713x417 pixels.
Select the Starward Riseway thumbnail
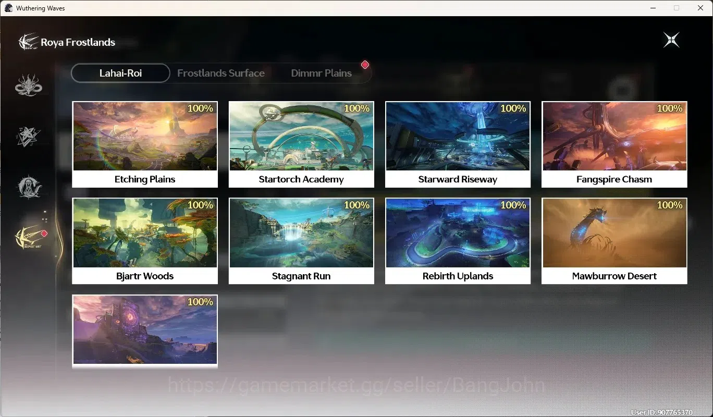click(458, 137)
